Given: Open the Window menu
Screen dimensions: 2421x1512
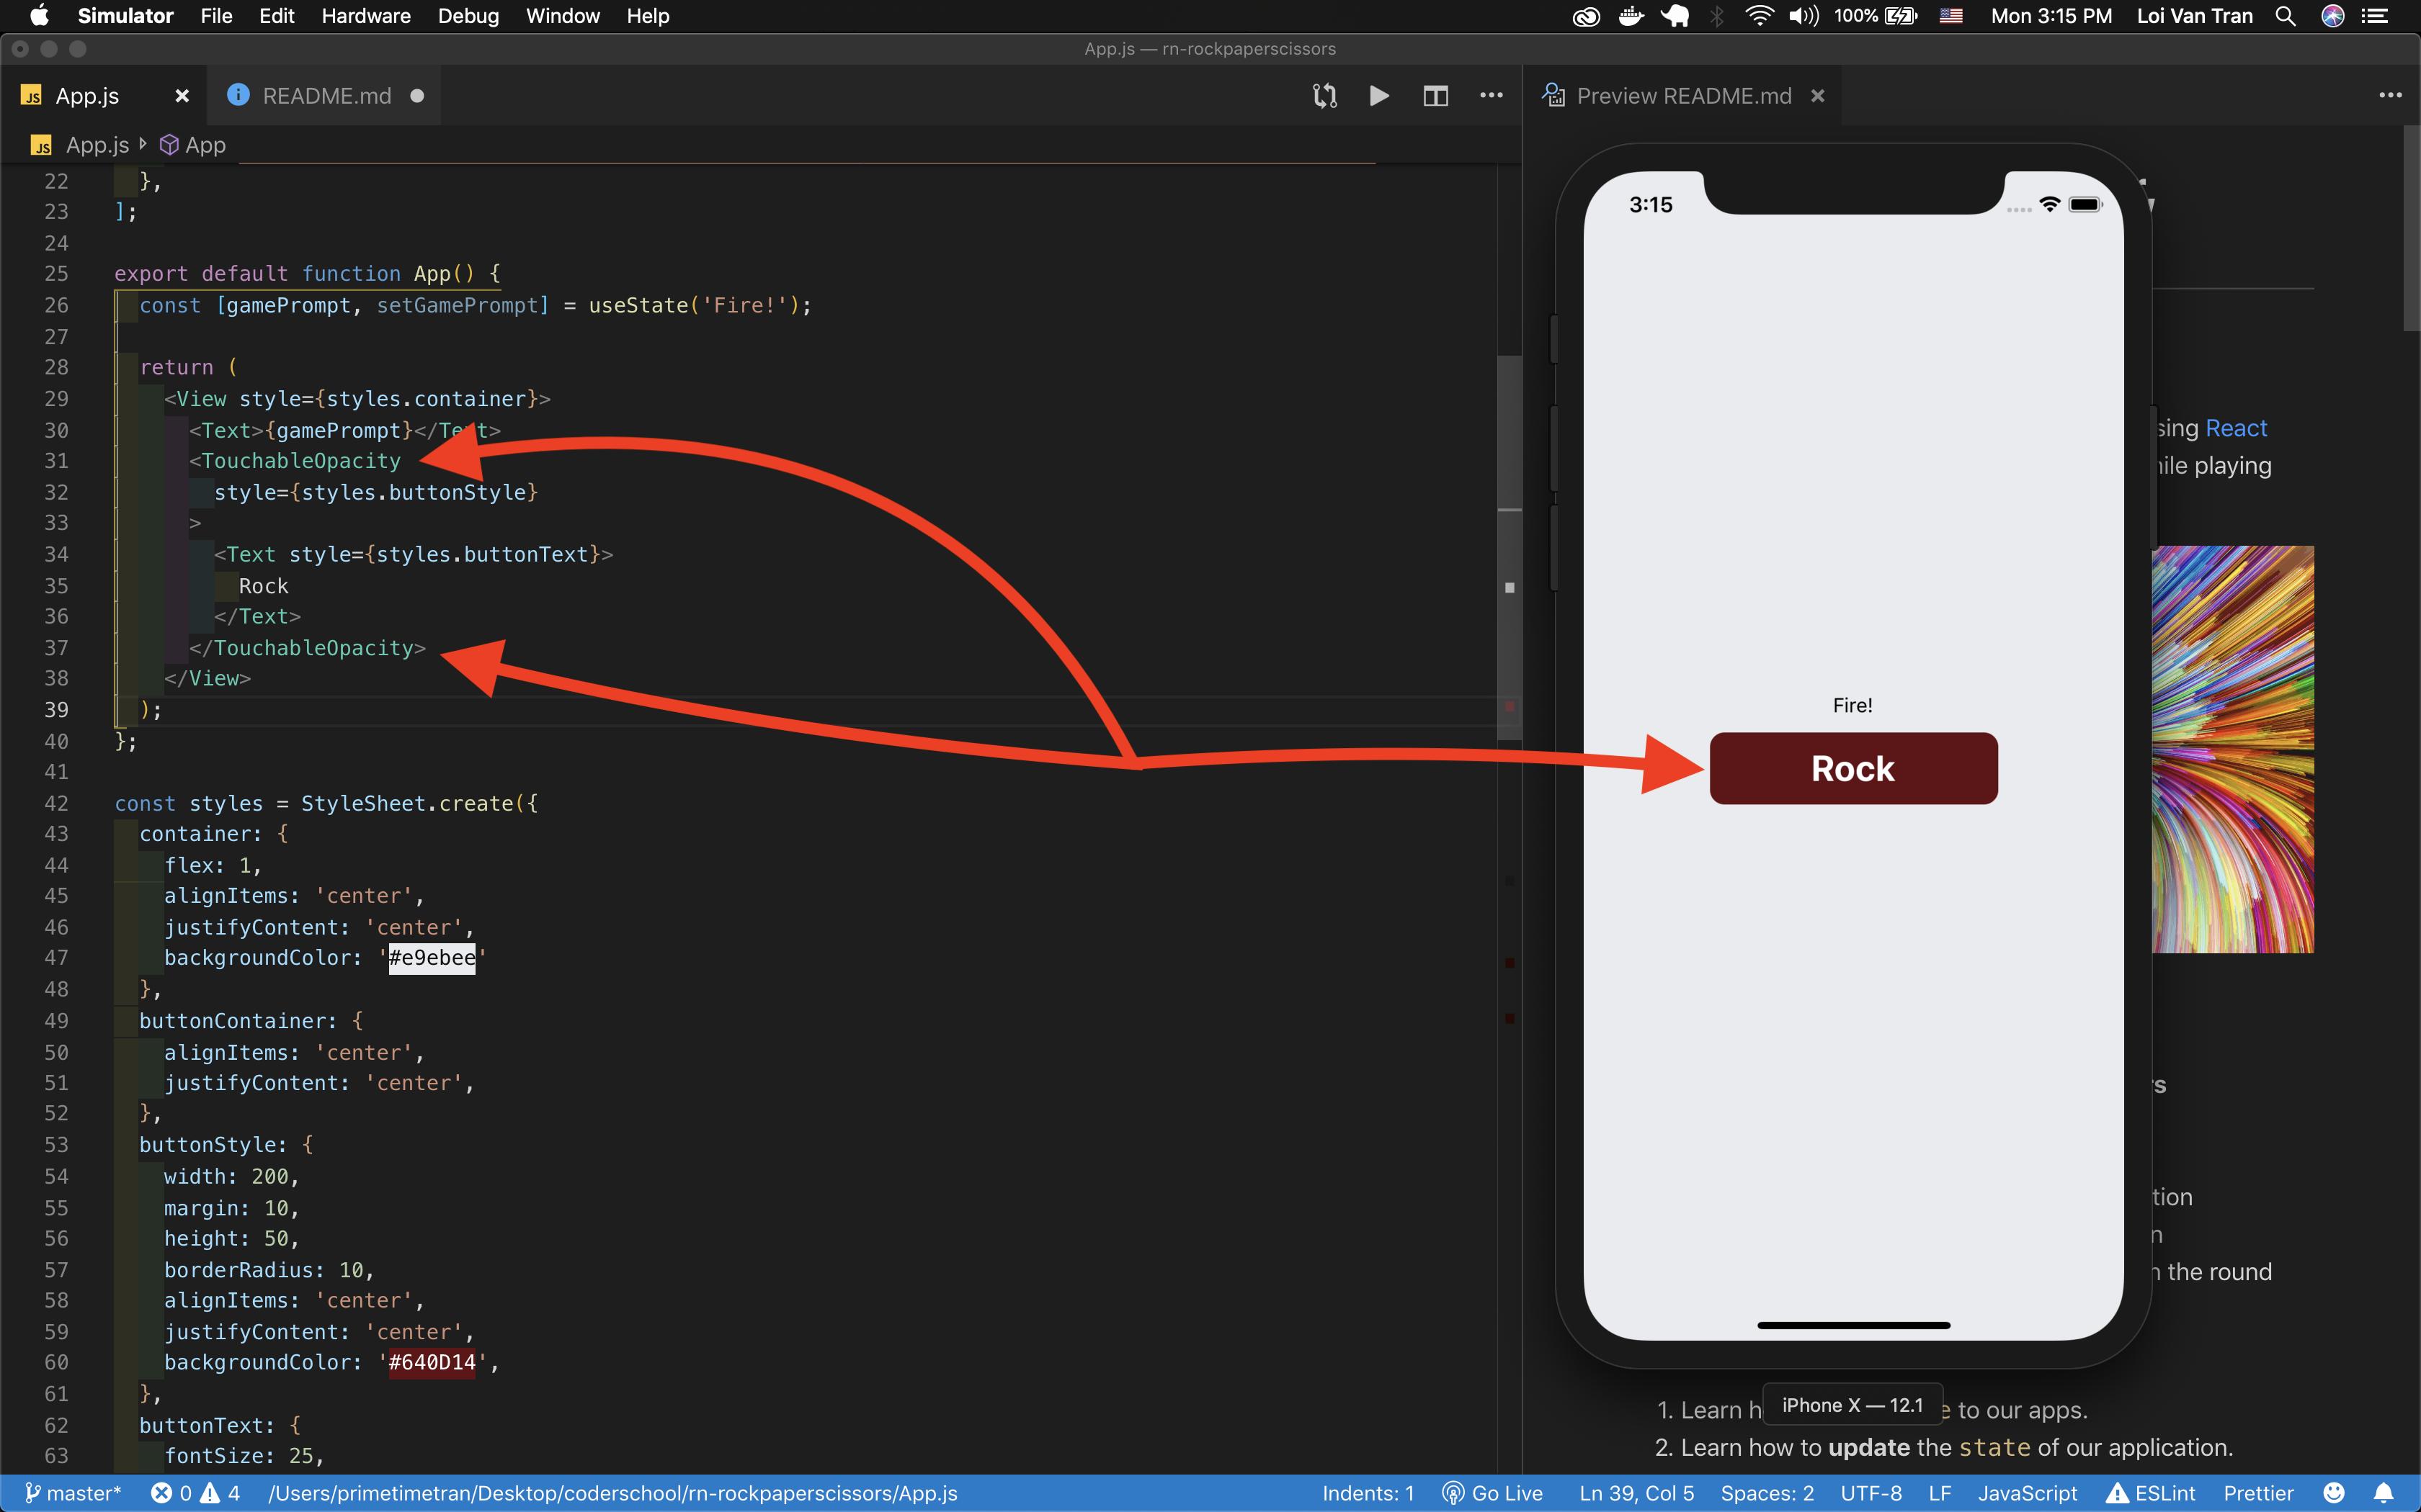Looking at the screenshot, I should [562, 16].
